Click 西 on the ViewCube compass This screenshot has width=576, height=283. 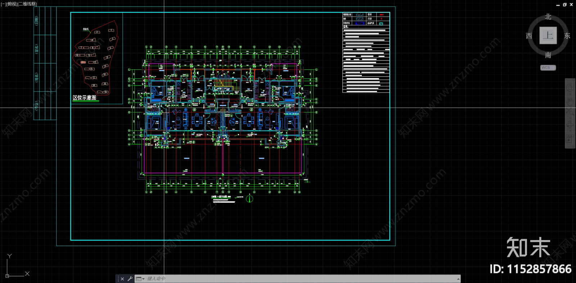click(529, 36)
